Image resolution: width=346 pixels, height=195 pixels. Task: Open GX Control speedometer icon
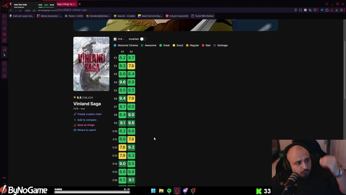tap(4, 22)
